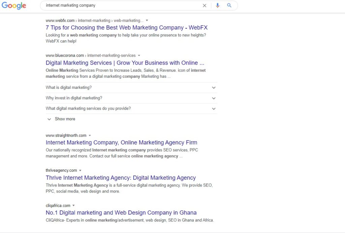
Task: Start voice search with microphone icon
Action: pos(217,5)
